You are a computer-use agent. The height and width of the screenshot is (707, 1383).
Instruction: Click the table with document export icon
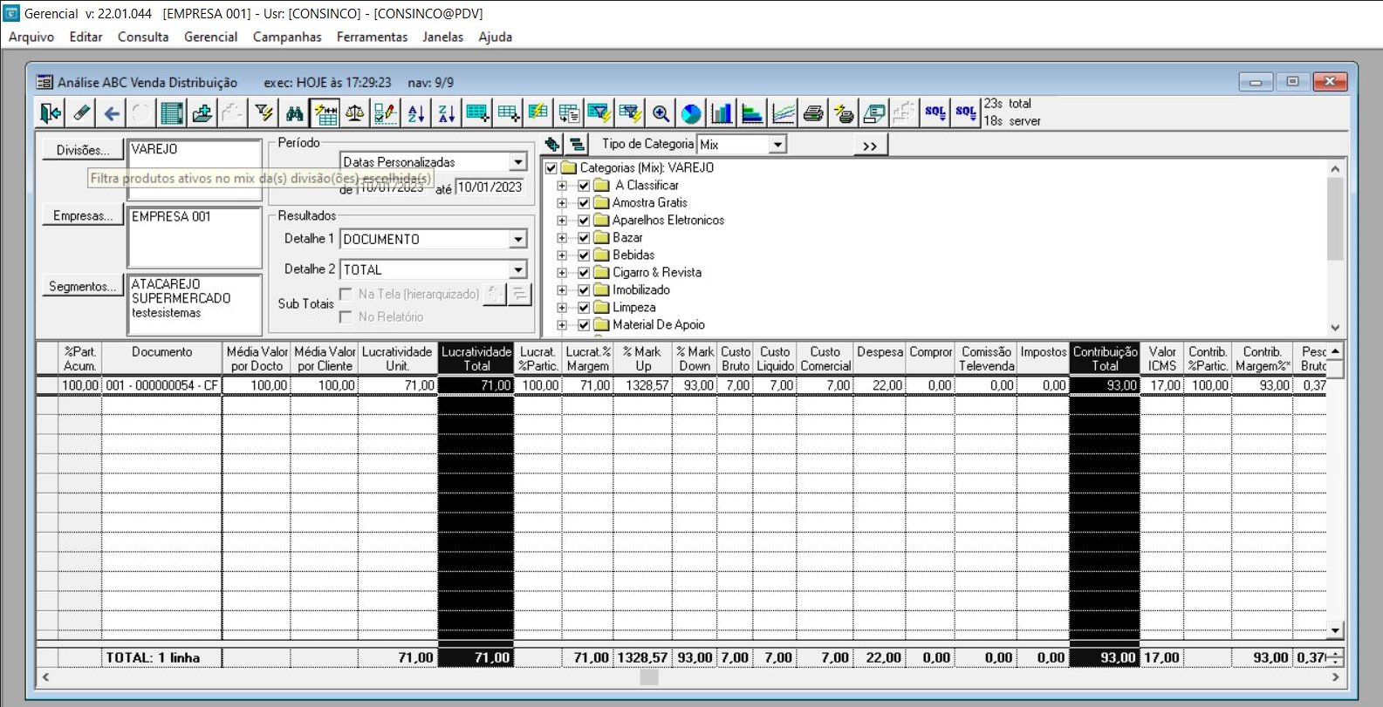pos(569,112)
